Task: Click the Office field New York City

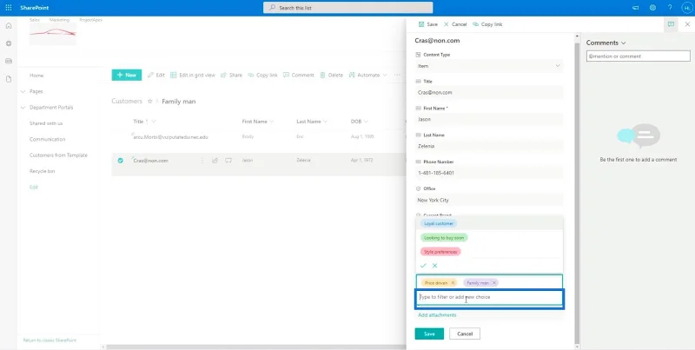Action: (x=489, y=200)
